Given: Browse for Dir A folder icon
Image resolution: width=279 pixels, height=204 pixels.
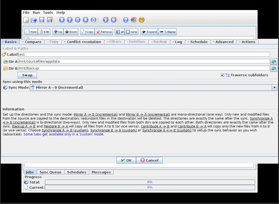Looking at the screenshot, I should (274, 62).
